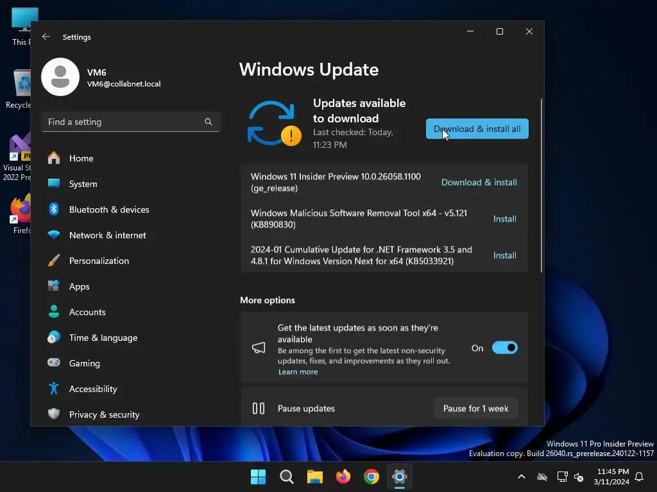Open the VM6 user account avatar

(60, 77)
